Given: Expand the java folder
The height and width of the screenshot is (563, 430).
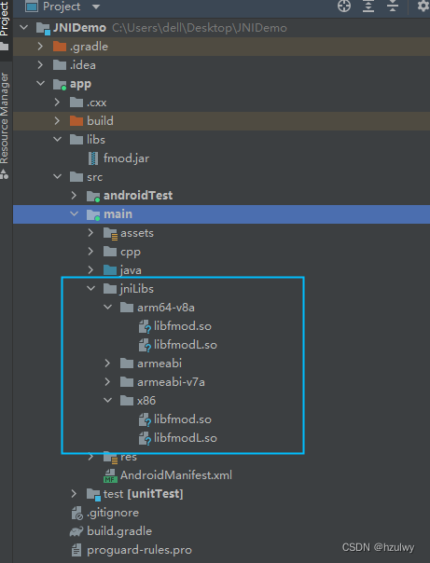Looking at the screenshot, I should 90,269.
